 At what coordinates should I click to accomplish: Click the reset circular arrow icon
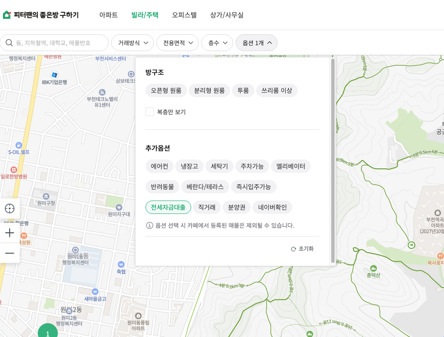point(293,249)
